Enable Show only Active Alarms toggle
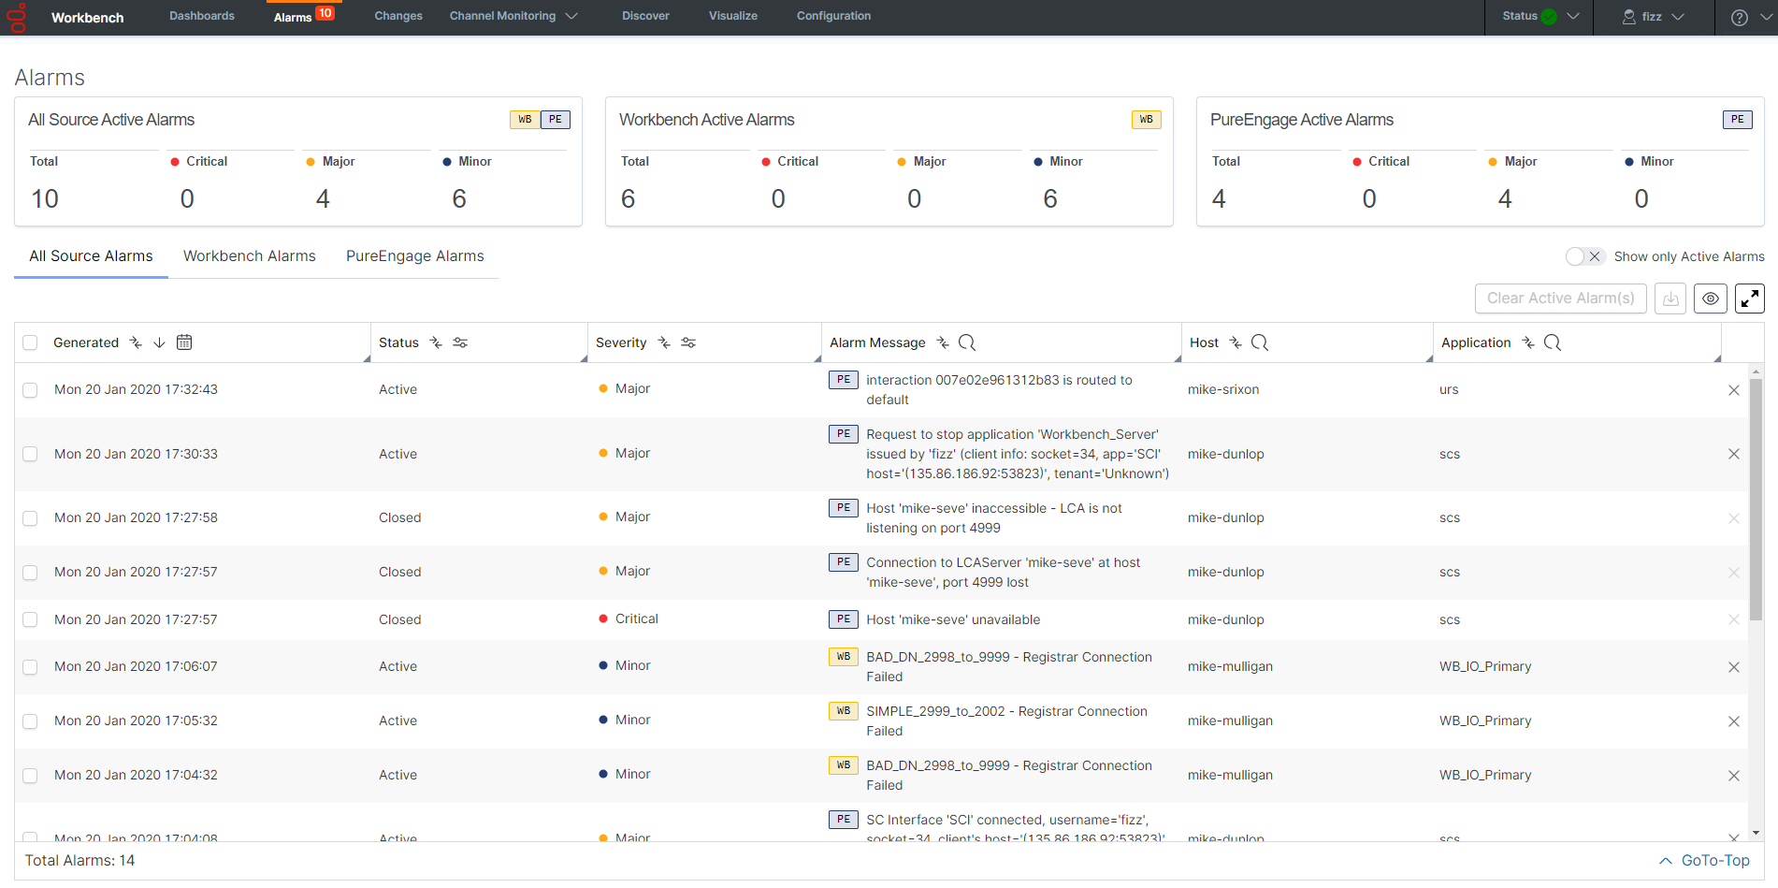This screenshot has height=888, width=1778. 1585,256
